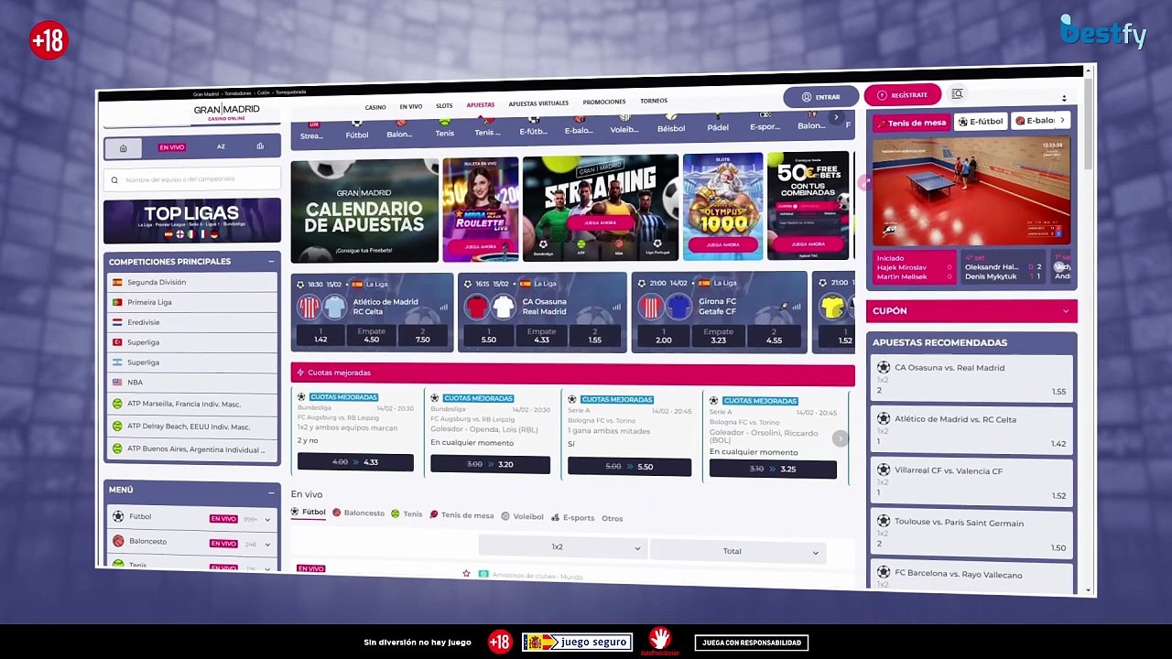Select odds 4.55 for Getafe CF win
The image size is (1172, 659).
(774, 336)
